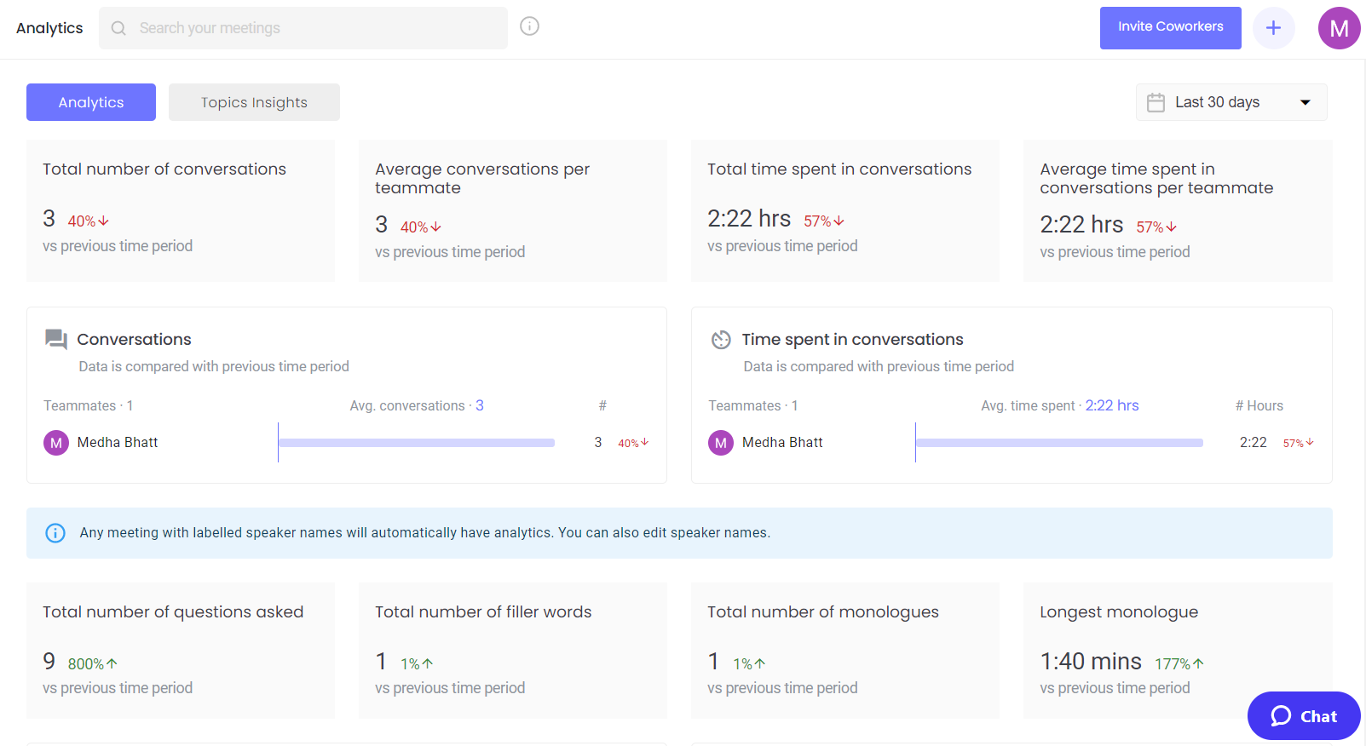Click the # column header in Conversations
1366x746 pixels.
pyautogui.click(x=602, y=406)
